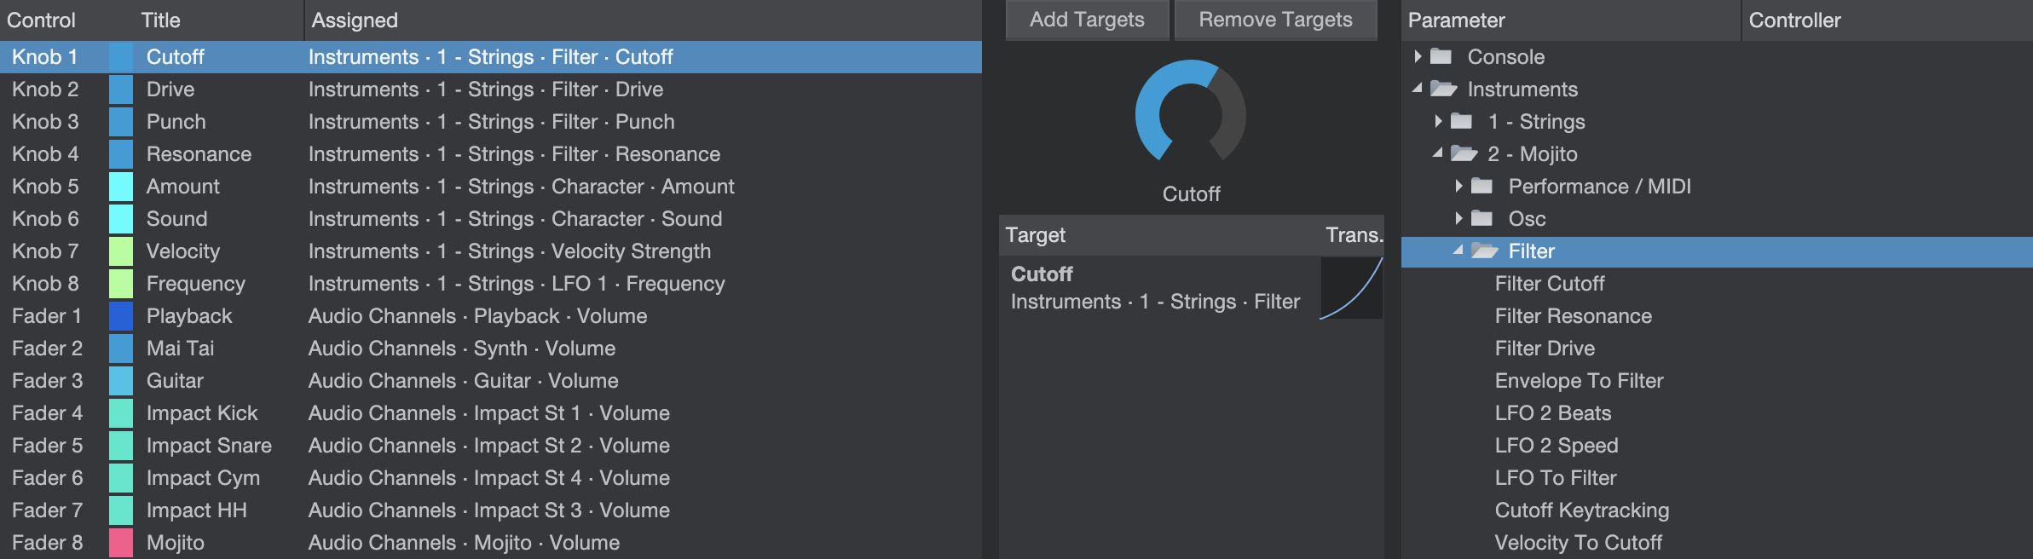Click the Console folder icon

pos(1441,57)
